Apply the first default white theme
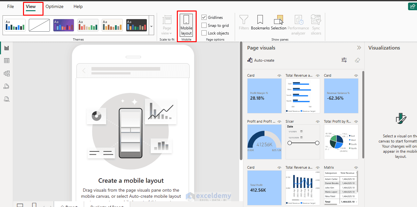This screenshot has height=207, width=417. (15, 25)
